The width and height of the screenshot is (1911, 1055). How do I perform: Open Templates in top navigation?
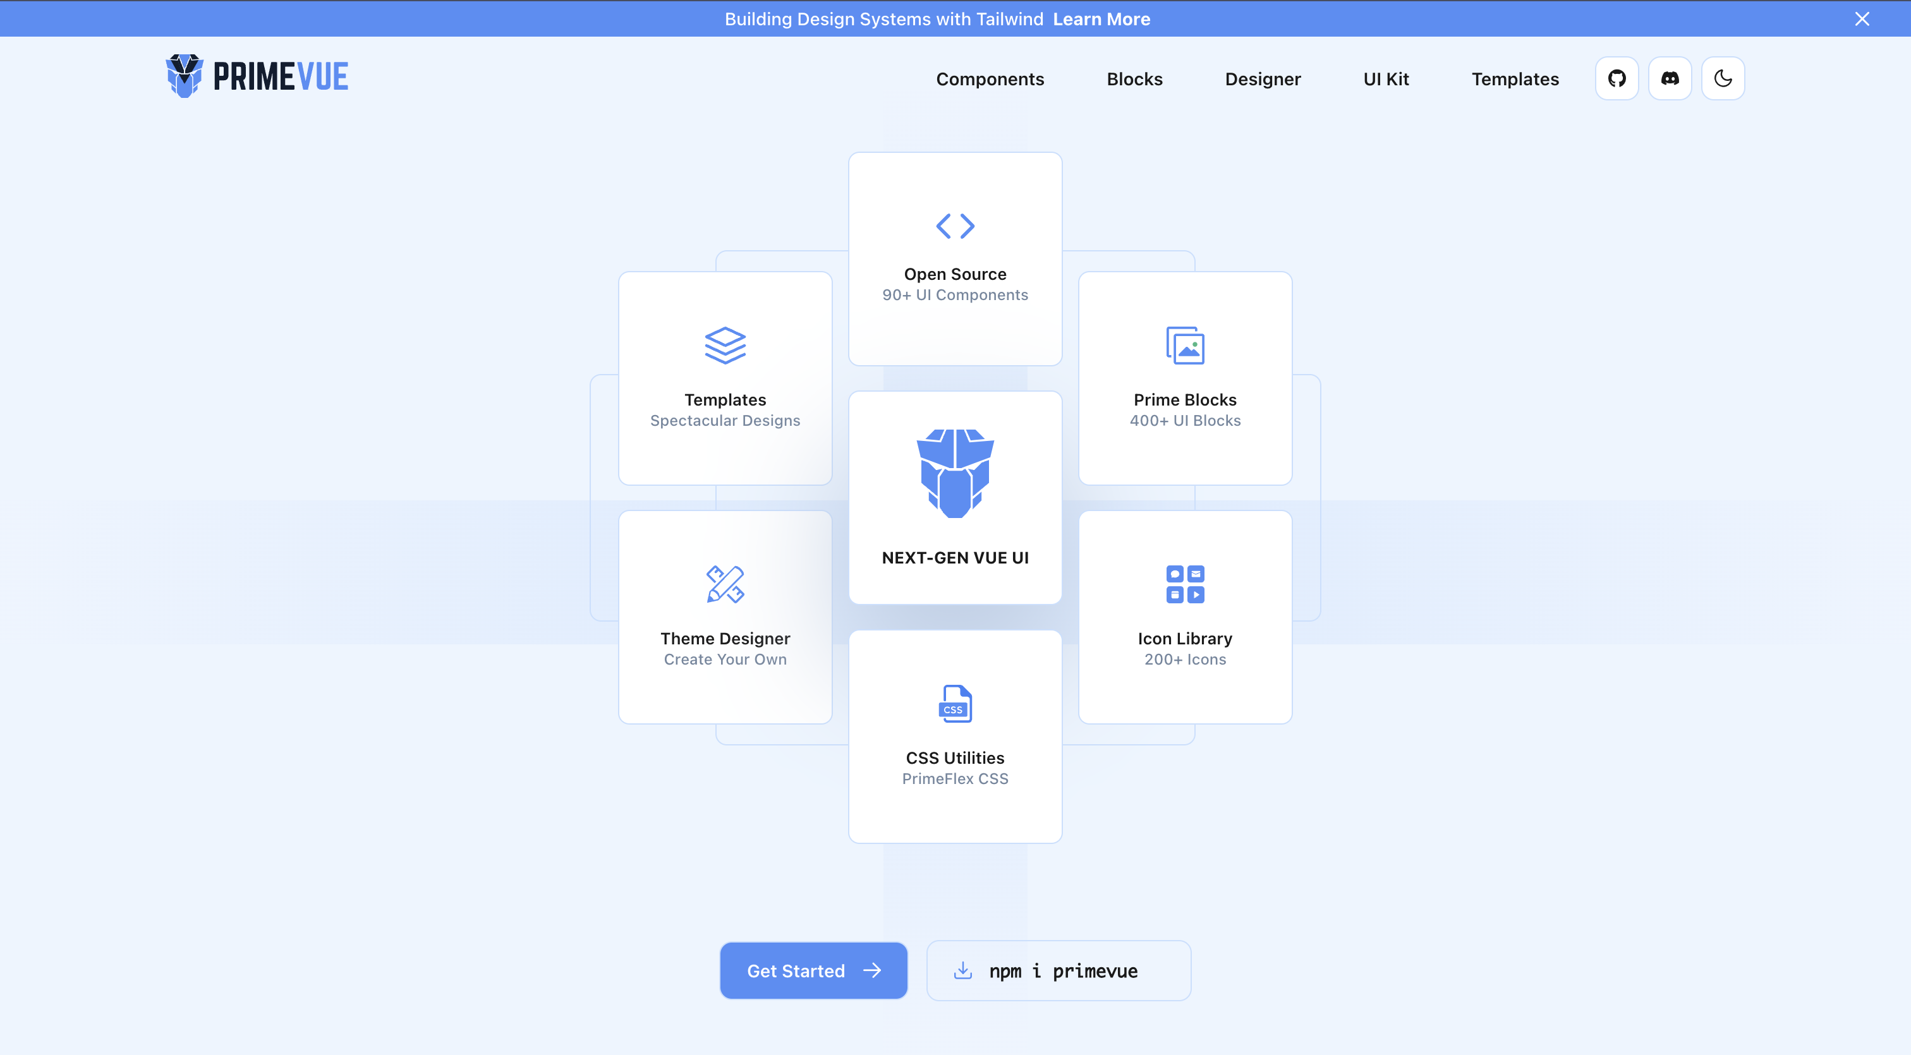click(1515, 78)
